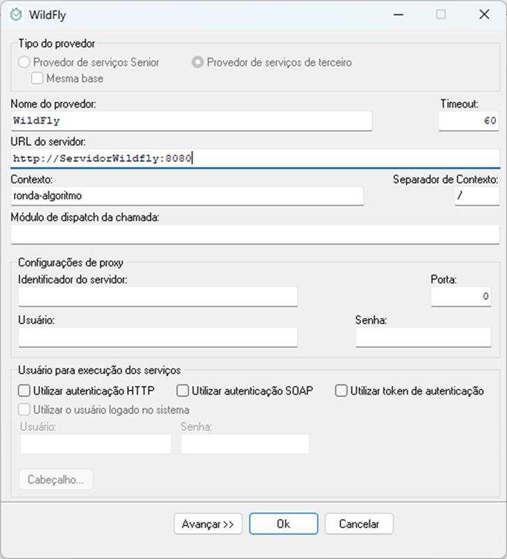Tick the Mesma base checkbox
The height and width of the screenshot is (559, 507).
pyautogui.click(x=38, y=78)
